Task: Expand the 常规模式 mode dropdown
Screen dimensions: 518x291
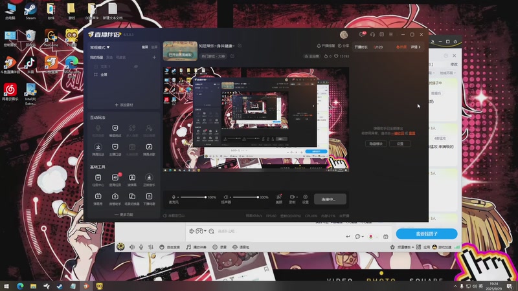Action: (x=100, y=47)
